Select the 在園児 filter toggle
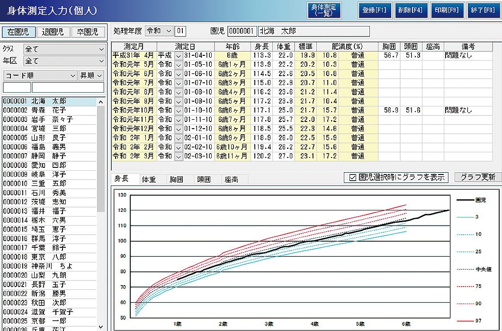Viewport: 502px width, 331px height. [18, 32]
